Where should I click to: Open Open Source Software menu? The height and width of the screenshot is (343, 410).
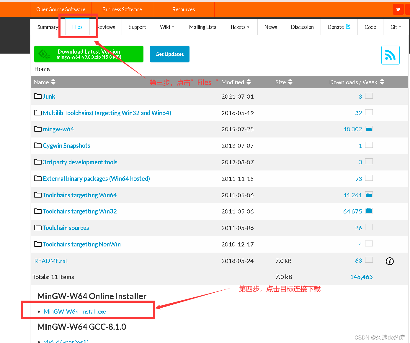(61, 9)
